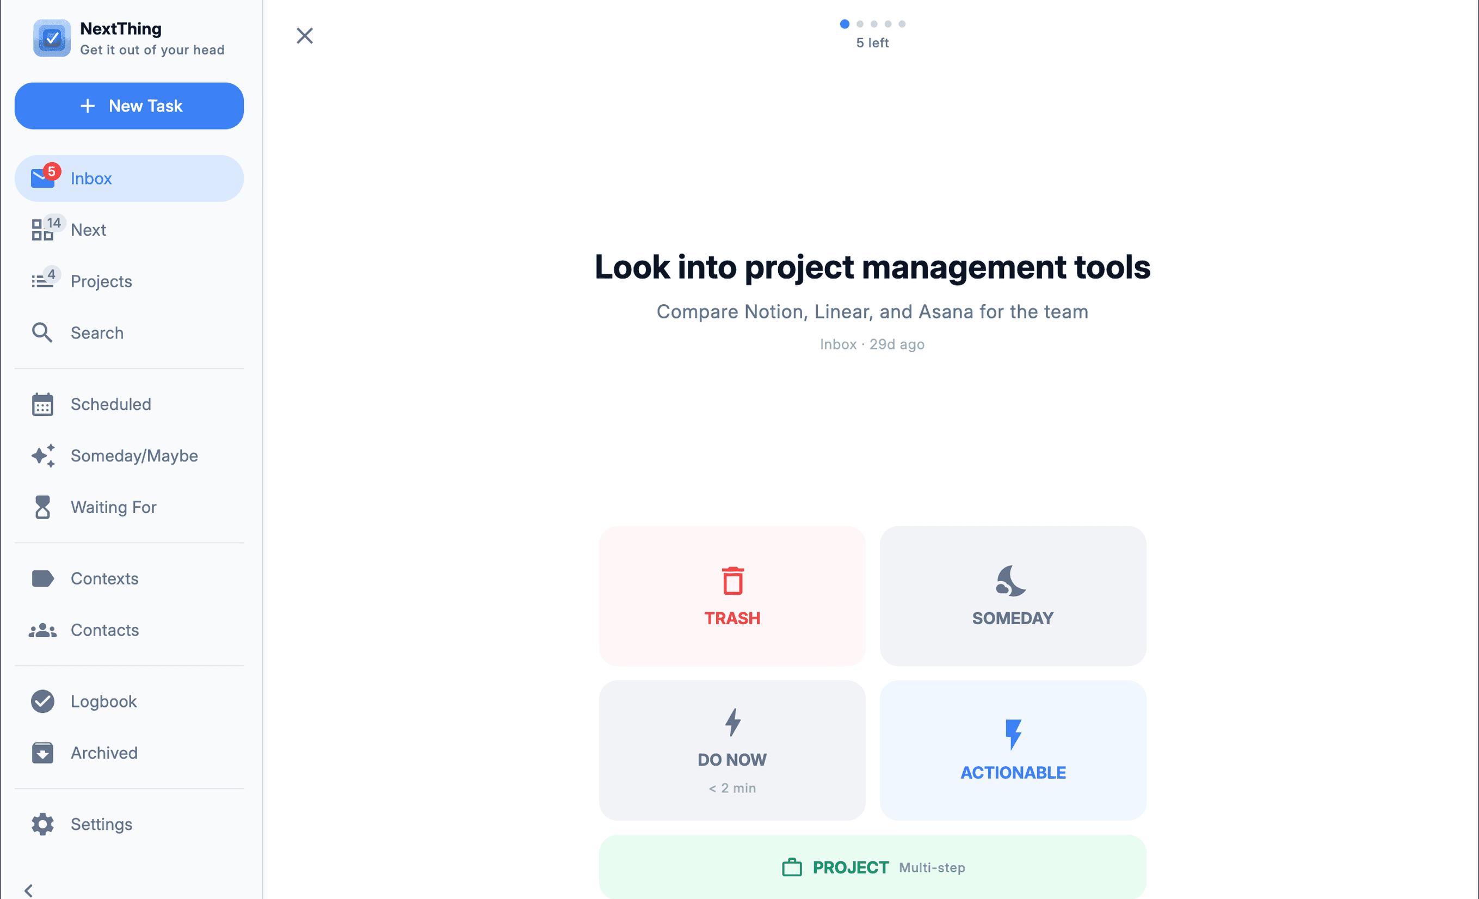Convert the task into a multi-step Project
The height and width of the screenshot is (899, 1479).
872,867
